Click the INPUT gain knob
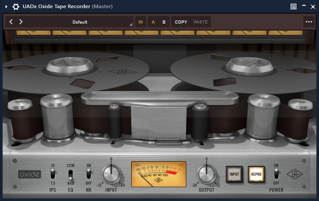 111,174
